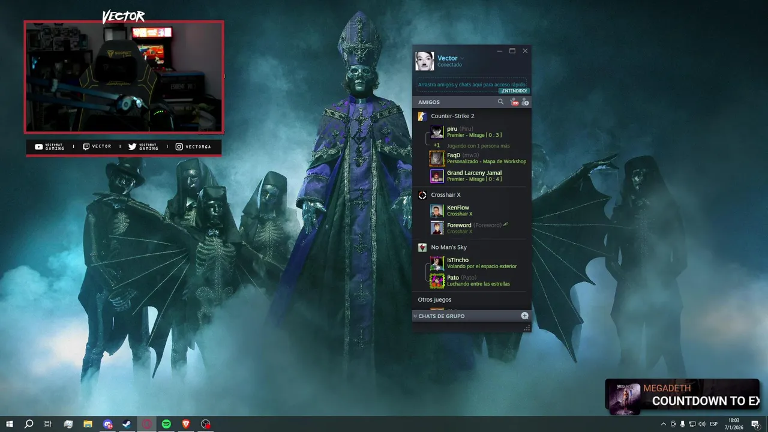The height and width of the screenshot is (432, 768).
Task: Click the resize grip in friends window corner
Action: [527, 328]
